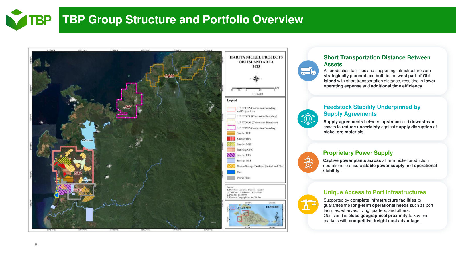
Task: Click the JMP label on the map
Action: 127,107
